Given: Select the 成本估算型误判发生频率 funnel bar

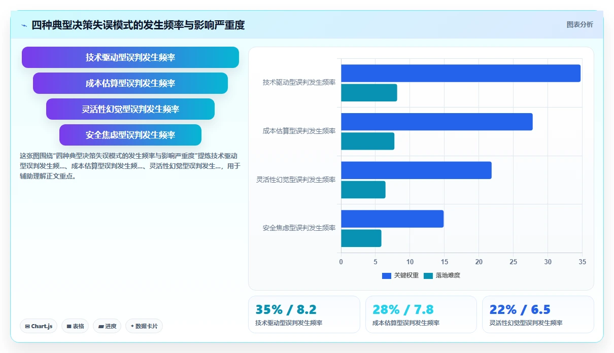Looking at the screenshot, I should point(130,83).
